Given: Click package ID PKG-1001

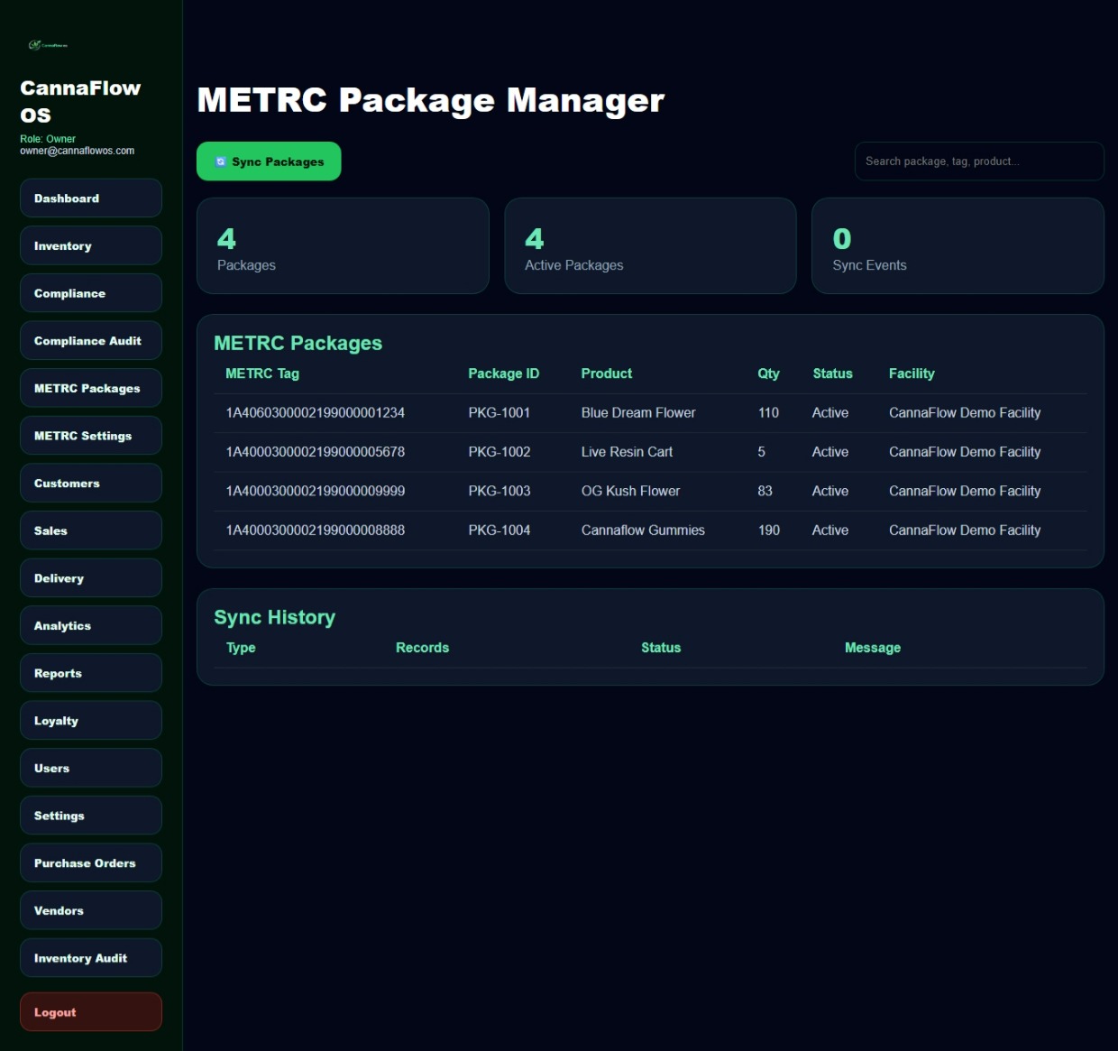Looking at the screenshot, I should pos(499,412).
